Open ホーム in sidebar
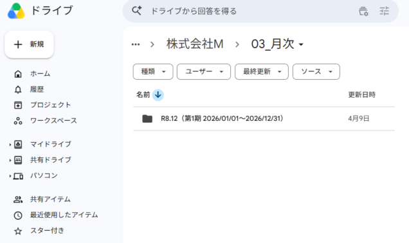Screen dimensions: 409x243 tap(40, 74)
